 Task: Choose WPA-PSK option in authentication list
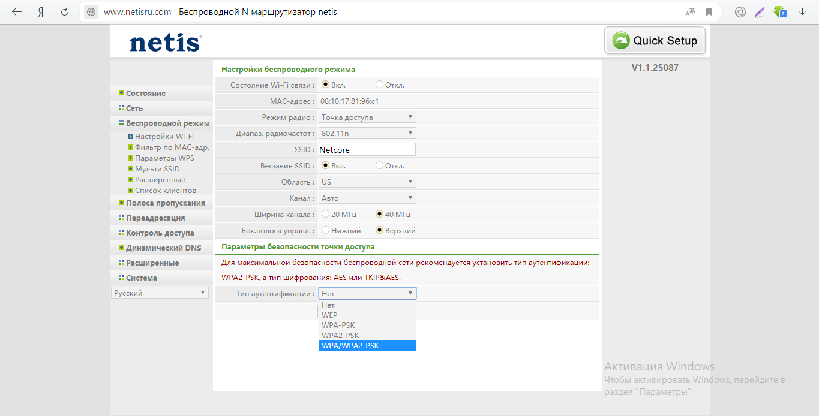pyautogui.click(x=367, y=325)
